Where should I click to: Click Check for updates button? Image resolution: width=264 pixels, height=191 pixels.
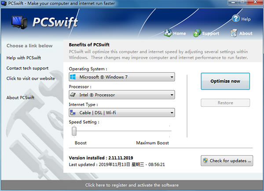point(227,161)
